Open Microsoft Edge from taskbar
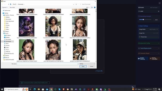Viewport: 162px width, 91px height. (x=35, y=89)
